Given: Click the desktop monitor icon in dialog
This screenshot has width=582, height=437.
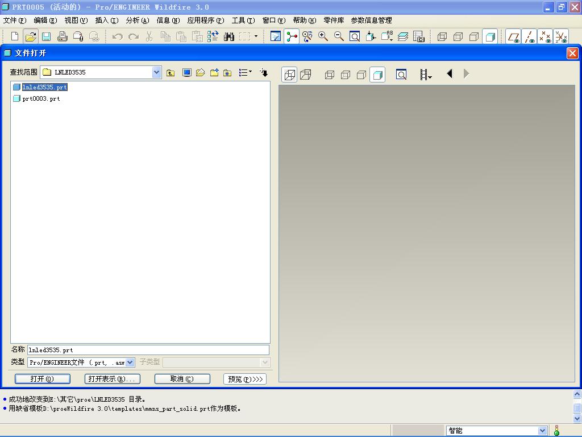Looking at the screenshot, I should coord(186,73).
